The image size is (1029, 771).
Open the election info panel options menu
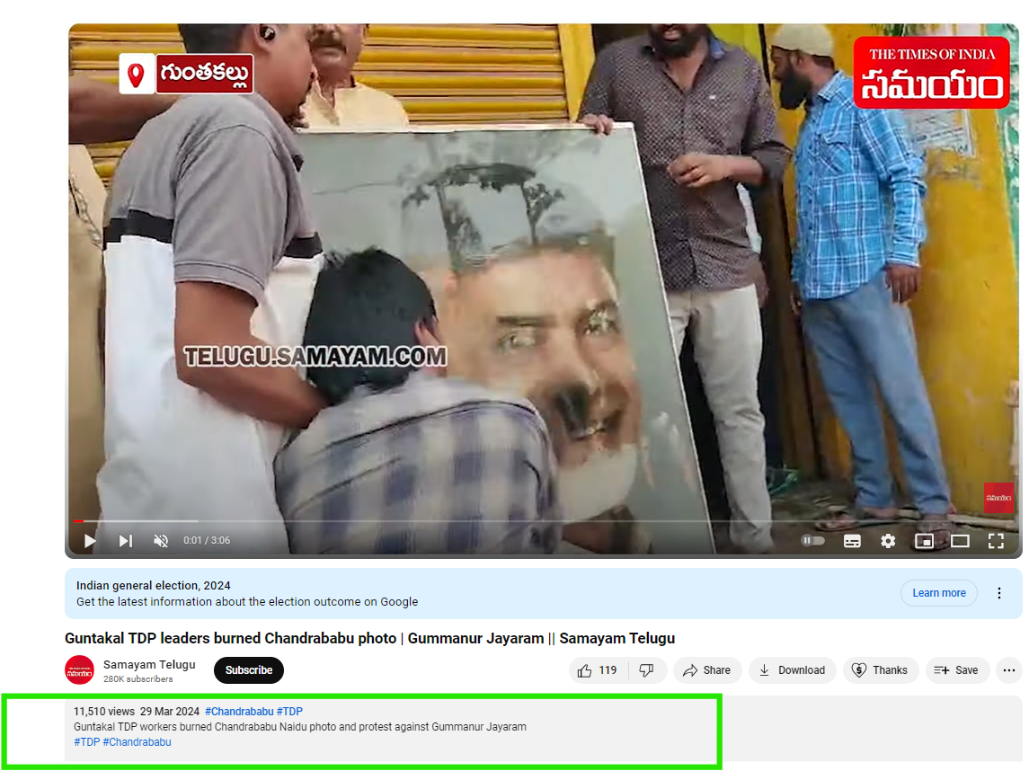tap(999, 593)
